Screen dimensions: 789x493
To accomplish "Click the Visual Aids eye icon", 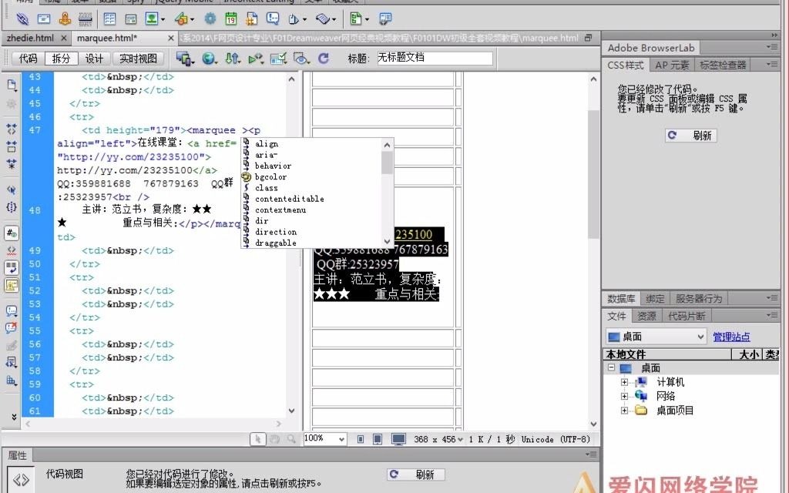I will (301, 59).
